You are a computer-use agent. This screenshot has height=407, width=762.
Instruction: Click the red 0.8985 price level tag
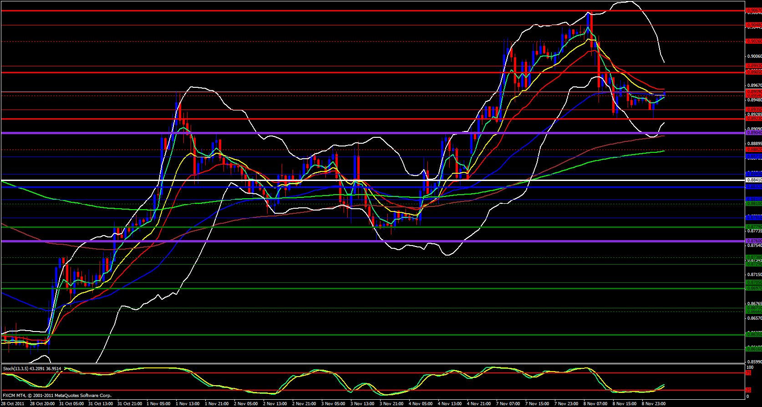point(754,72)
